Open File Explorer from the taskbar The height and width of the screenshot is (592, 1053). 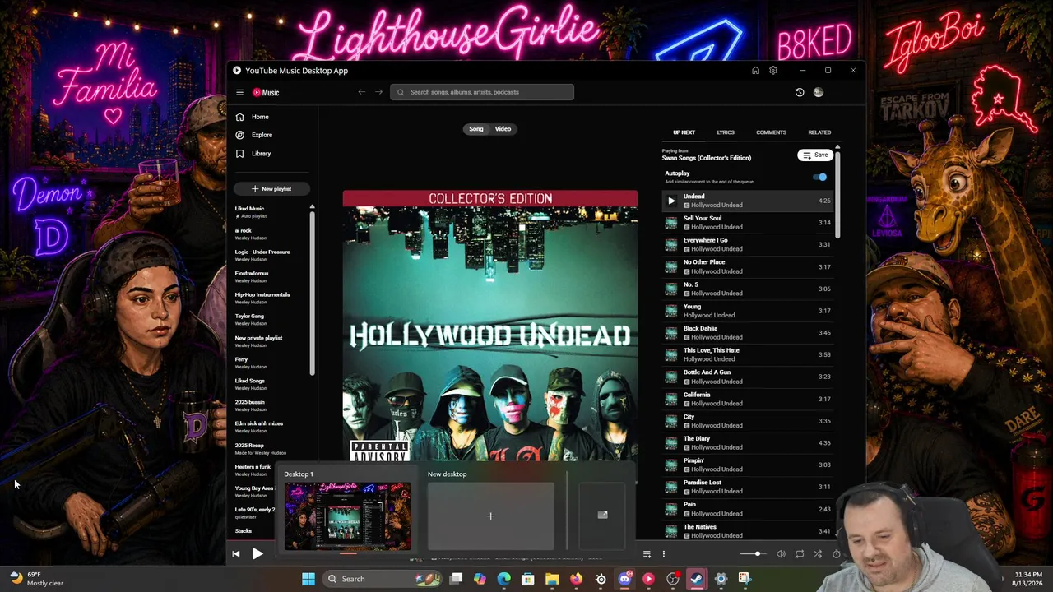click(552, 579)
